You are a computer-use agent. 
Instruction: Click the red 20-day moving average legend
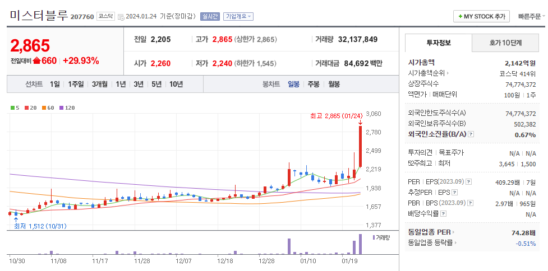click(30, 108)
